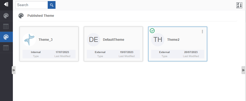Click External type value on DefaultTheme

pyautogui.click(x=100, y=52)
